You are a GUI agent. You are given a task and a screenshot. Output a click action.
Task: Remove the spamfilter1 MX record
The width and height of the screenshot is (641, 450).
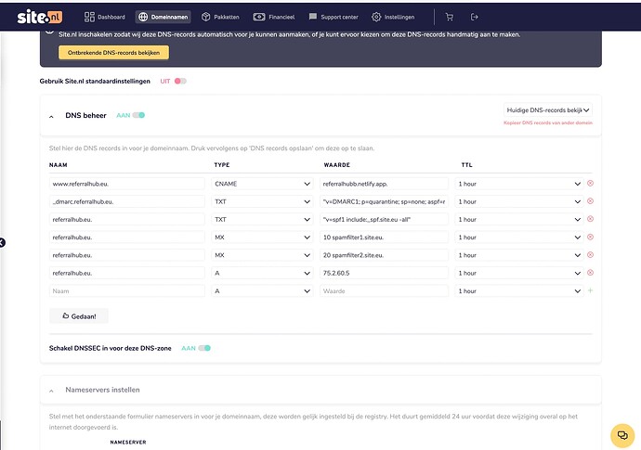pyautogui.click(x=590, y=237)
